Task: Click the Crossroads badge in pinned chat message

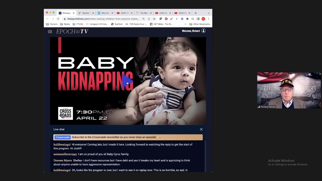Action: coord(62,137)
